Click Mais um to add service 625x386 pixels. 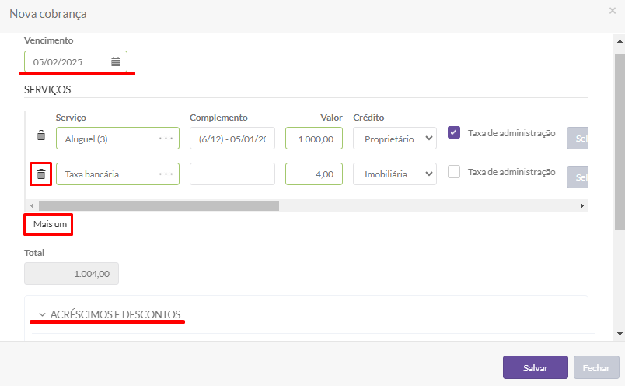(50, 224)
